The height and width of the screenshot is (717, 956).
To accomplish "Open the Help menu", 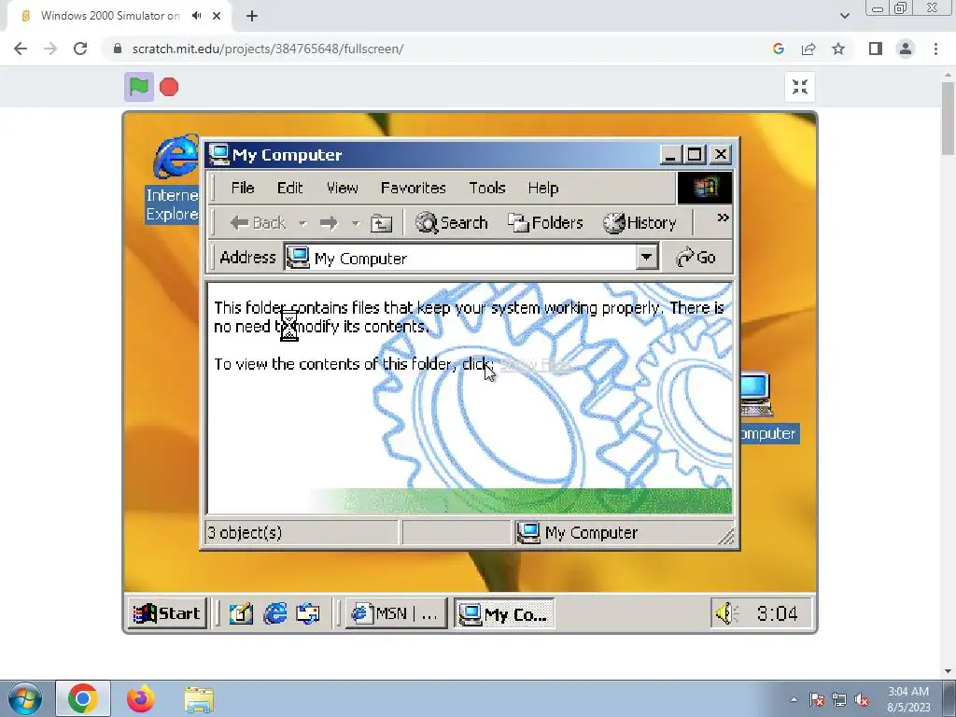I will click(543, 188).
